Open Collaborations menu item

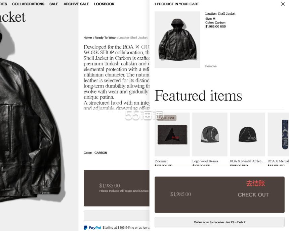pos(28,4)
